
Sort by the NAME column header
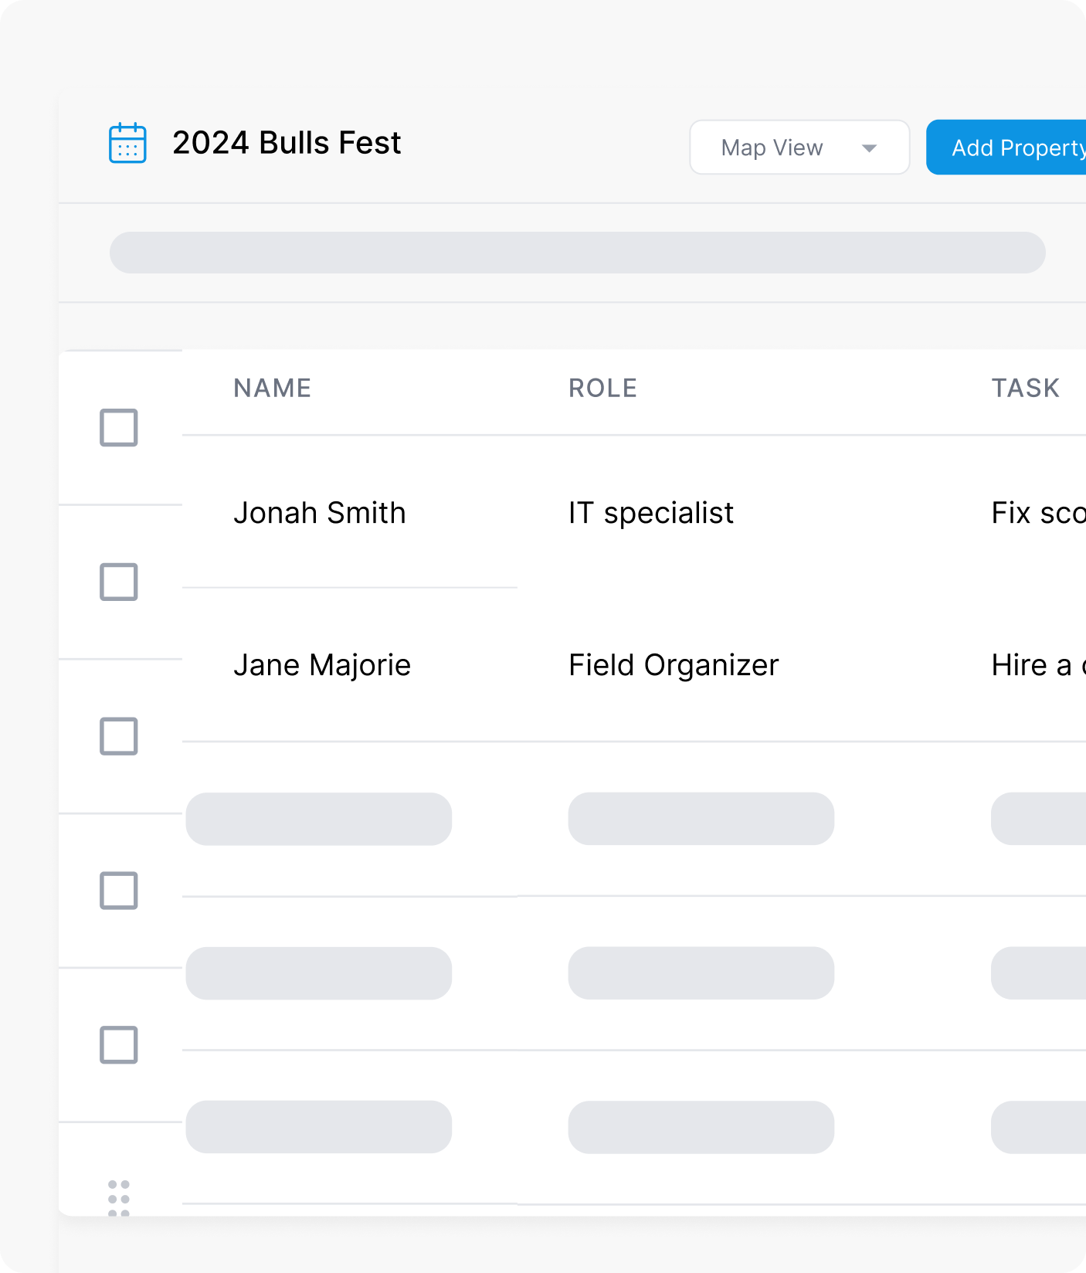pyautogui.click(x=273, y=388)
